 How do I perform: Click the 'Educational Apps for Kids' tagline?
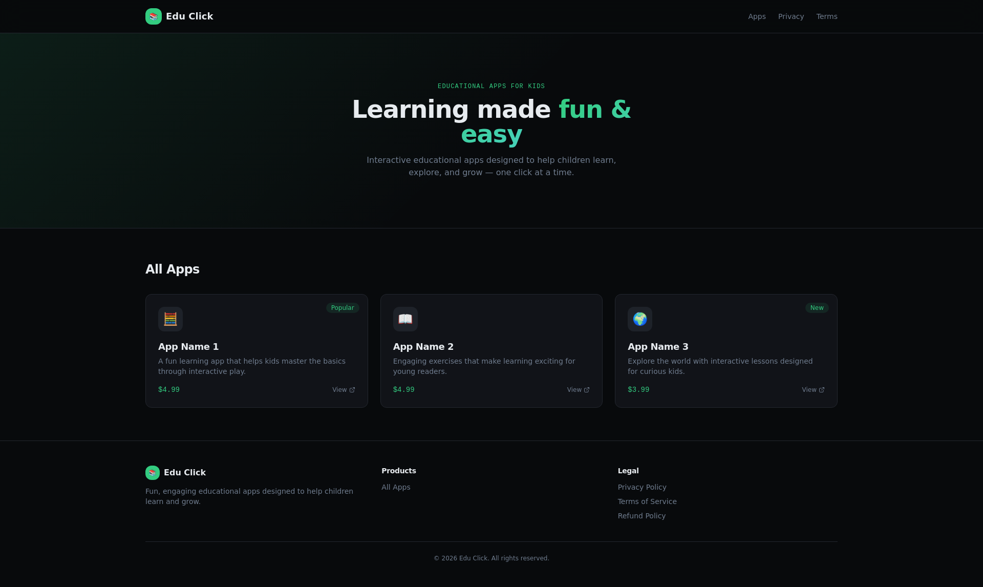tap(491, 86)
